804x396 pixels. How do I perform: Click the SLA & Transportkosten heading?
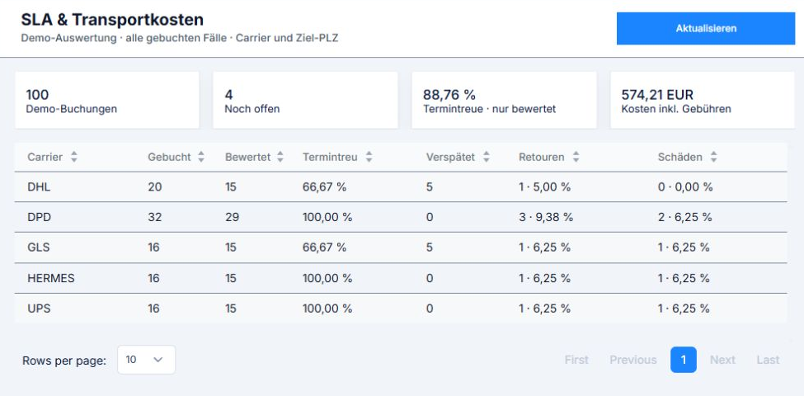[x=112, y=20]
